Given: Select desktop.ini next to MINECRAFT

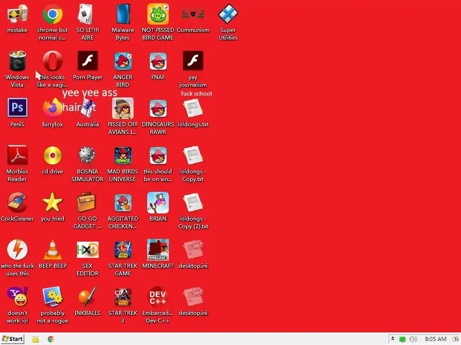Looking at the screenshot, I should click(193, 250).
